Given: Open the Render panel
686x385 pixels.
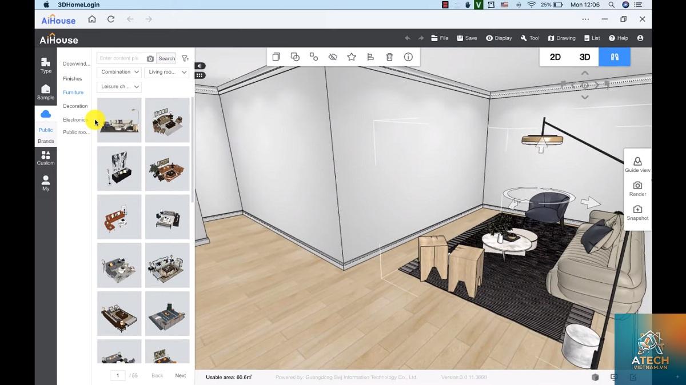Looking at the screenshot, I should (x=637, y=189).
